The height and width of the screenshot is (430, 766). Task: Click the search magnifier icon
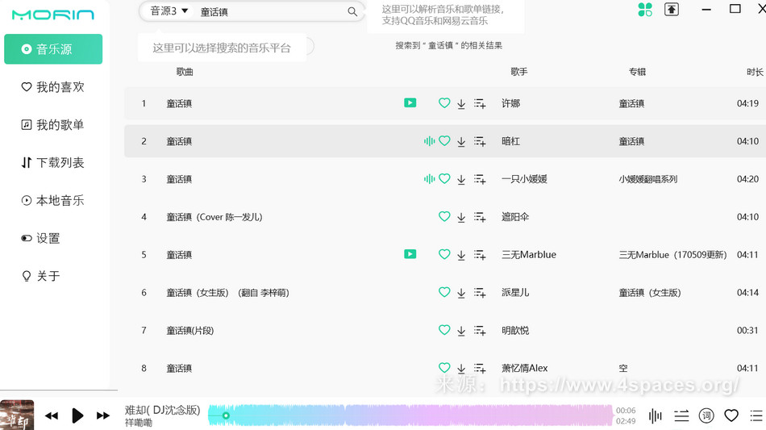tap(352, 12)
